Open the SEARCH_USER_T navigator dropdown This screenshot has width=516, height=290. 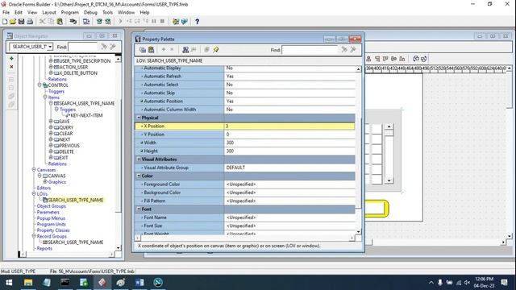[x=50, y=47]
